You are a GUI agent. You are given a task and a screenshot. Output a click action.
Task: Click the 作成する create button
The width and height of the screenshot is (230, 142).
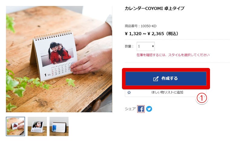[x=166, y=79]
